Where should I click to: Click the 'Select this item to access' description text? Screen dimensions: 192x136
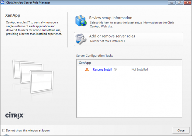[132, 24]
